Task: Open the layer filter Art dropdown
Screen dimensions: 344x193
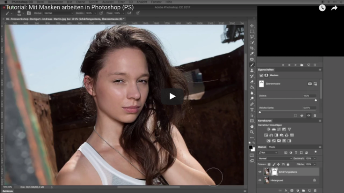Action: [268, 153]
